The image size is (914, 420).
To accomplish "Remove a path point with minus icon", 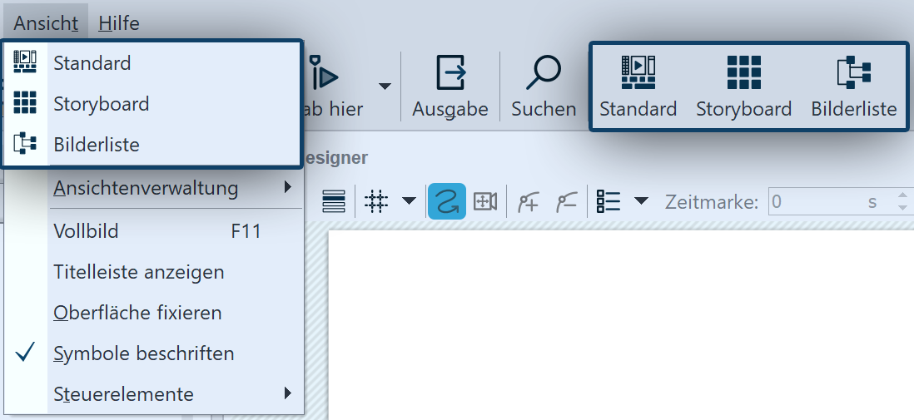I will click(566, 201).
